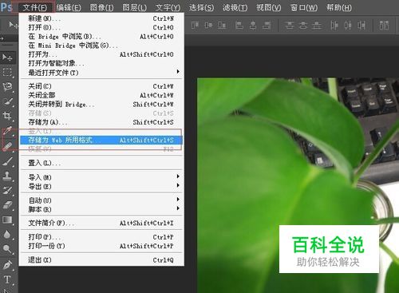Open the 编辑(E) menu

(x=69, y=7)
